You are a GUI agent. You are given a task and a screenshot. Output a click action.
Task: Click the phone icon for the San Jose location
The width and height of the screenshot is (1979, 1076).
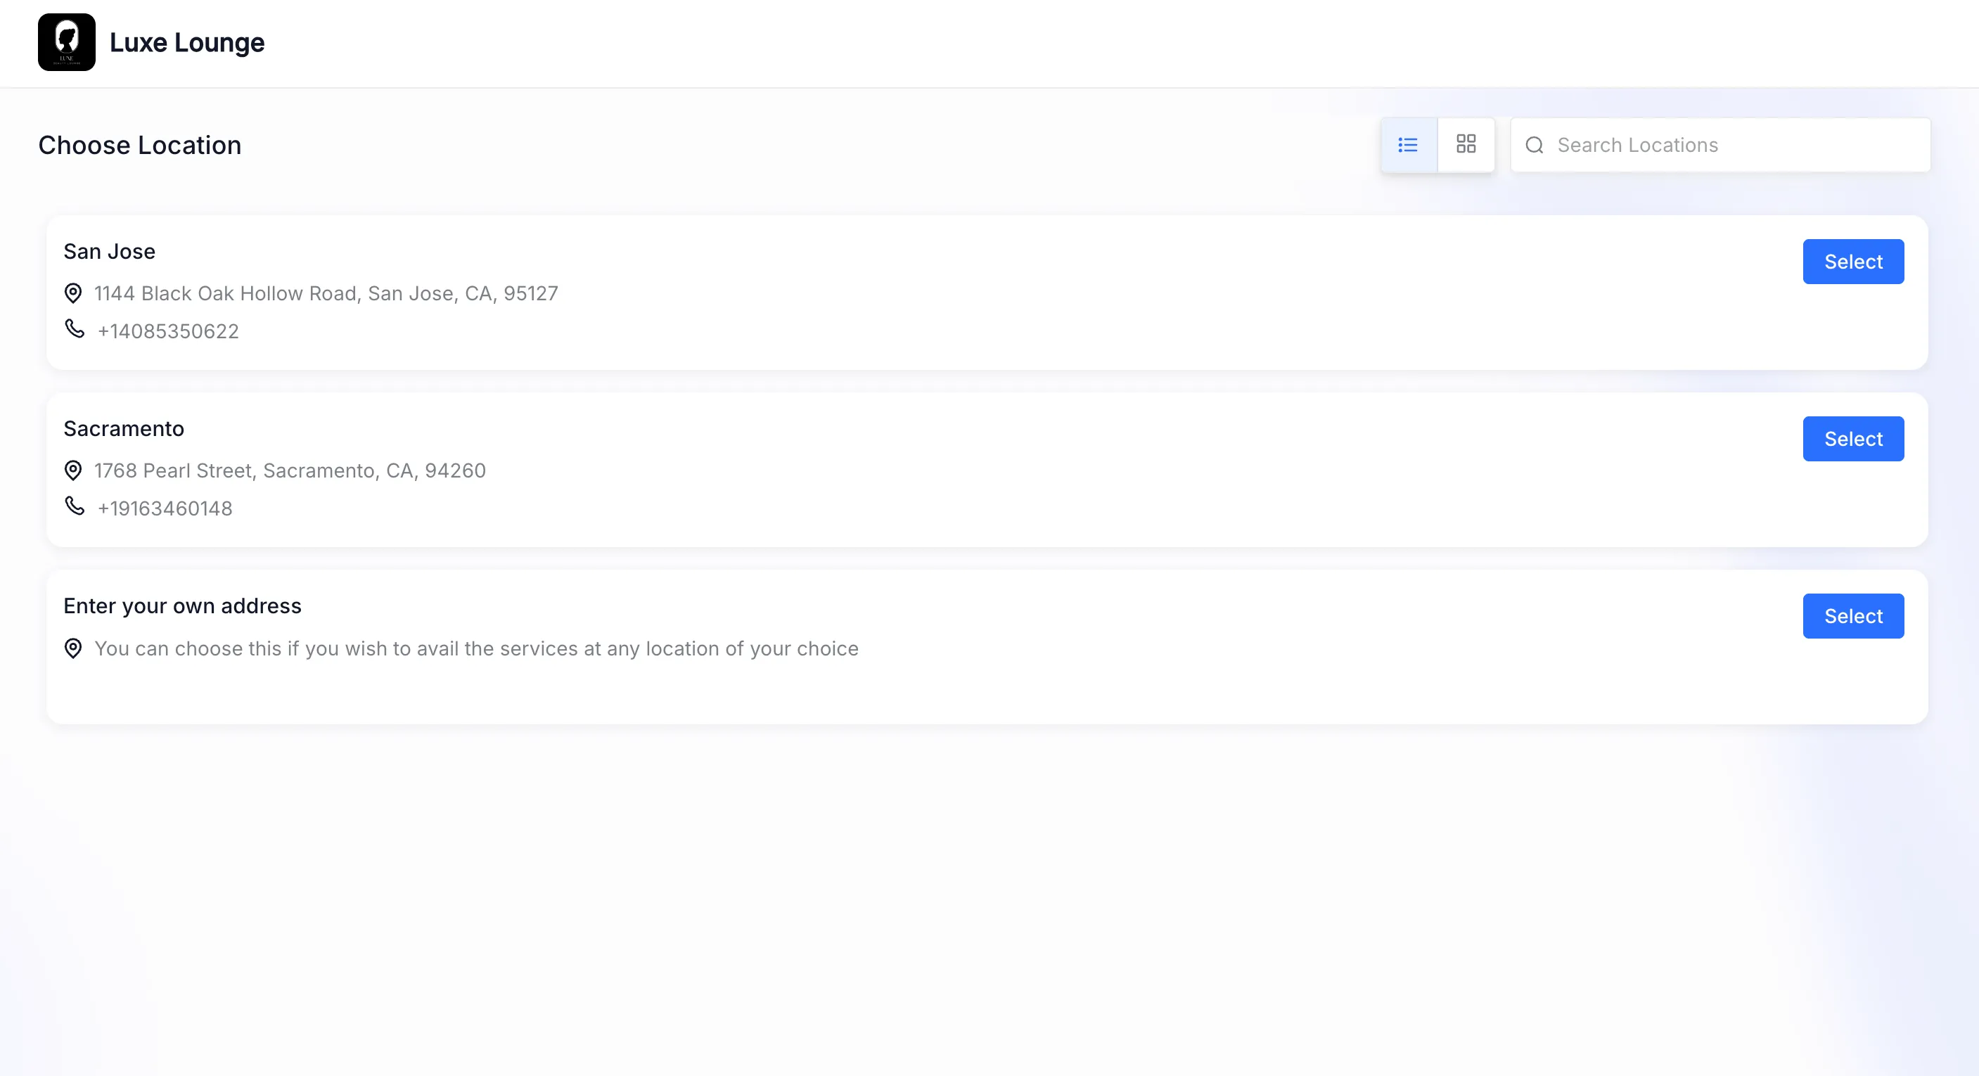(74, 330)
